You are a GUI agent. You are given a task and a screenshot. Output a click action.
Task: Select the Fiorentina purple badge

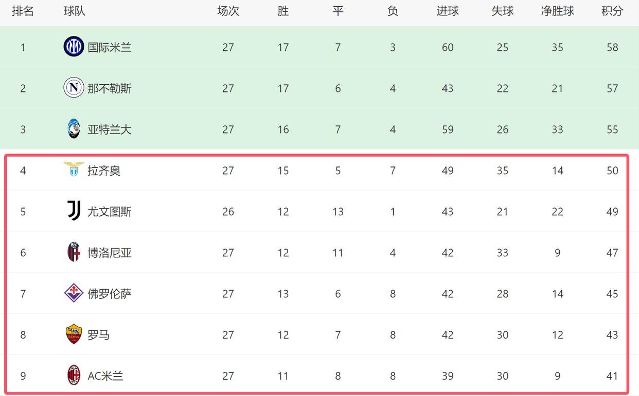click(74, 293)
